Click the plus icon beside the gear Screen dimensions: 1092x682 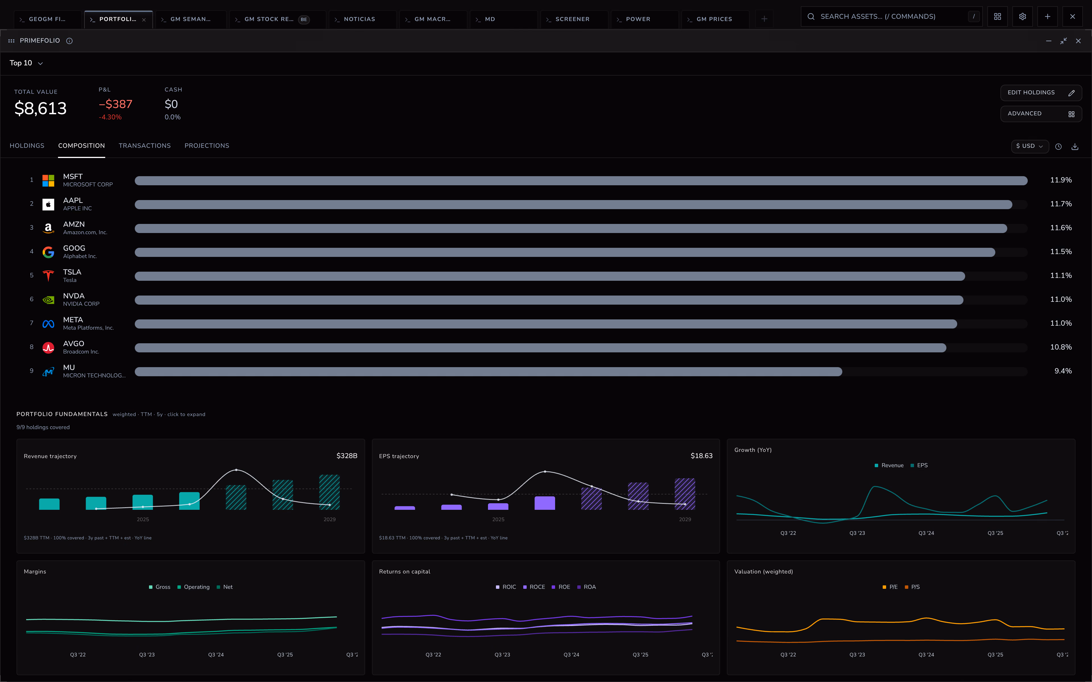(x=1048, y=17)
